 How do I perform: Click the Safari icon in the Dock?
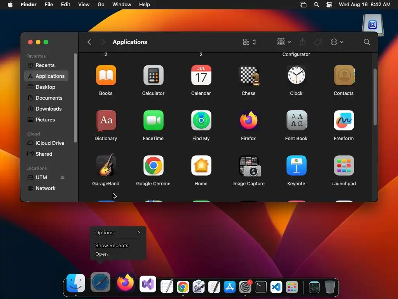pyautogui.click(x=100, y=282)
